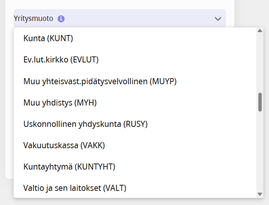Image resolution: width=269 pixels, height=205 pixels.
Task: Select Valtio ja sen laitokset (VALT)
Action: coord(75,188)
